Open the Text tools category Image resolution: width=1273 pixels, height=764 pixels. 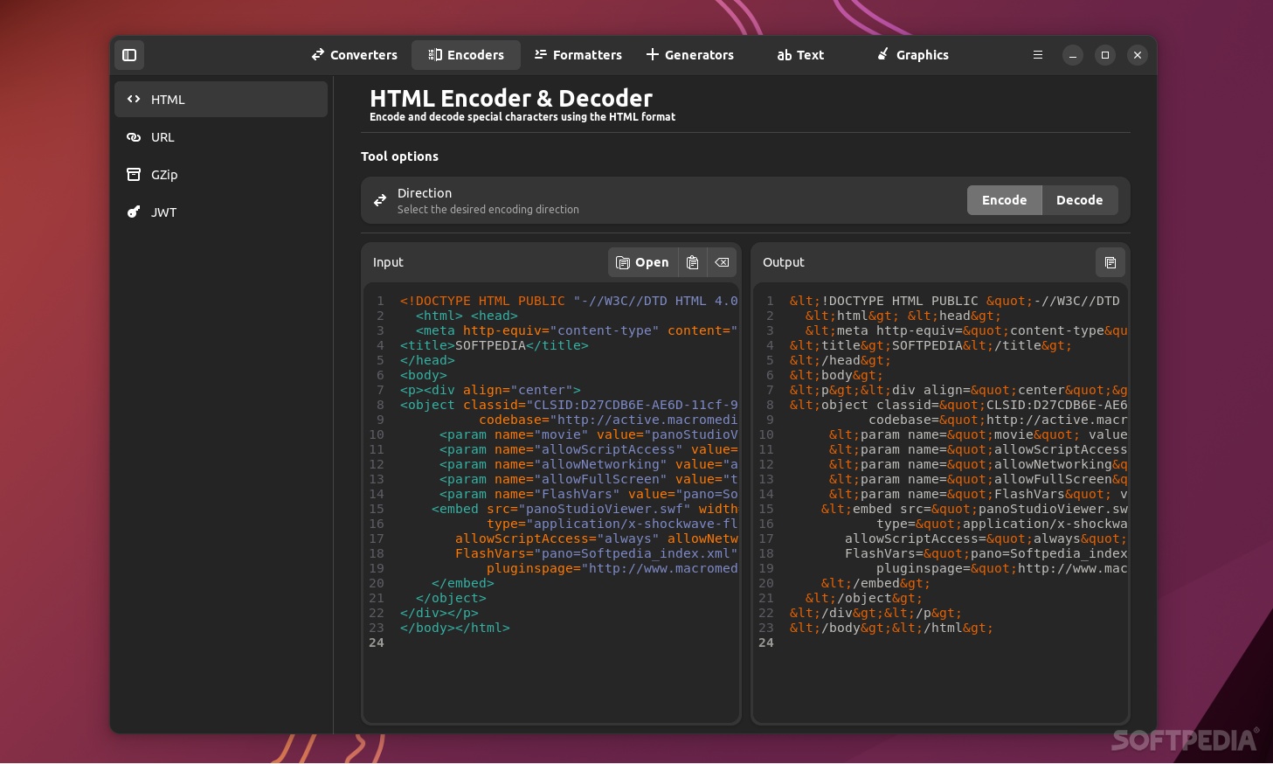pyautogui.click(x=799, y=54)
